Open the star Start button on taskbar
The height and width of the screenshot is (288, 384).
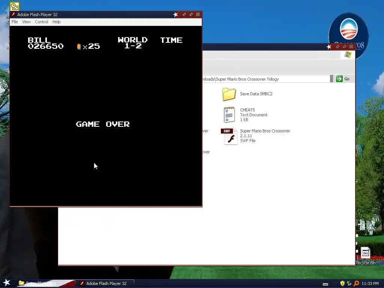point(6,283)
